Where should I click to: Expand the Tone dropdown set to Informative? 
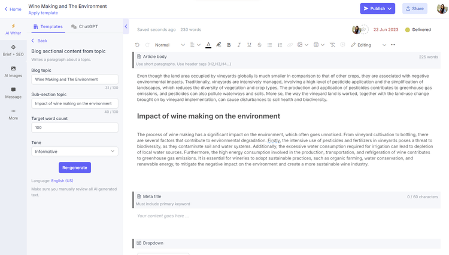point(75,151)
